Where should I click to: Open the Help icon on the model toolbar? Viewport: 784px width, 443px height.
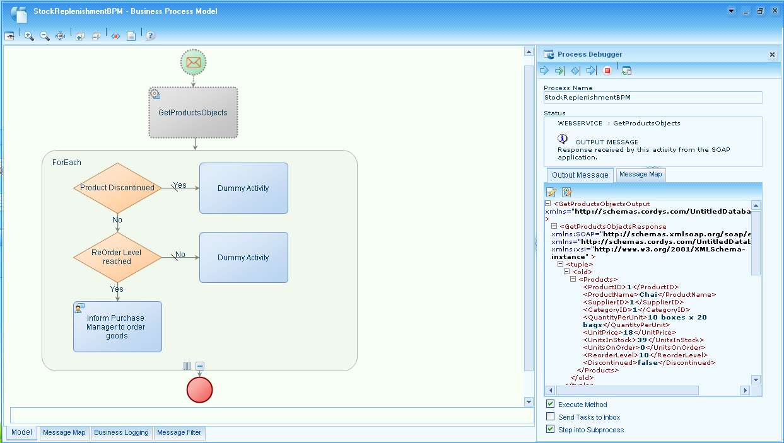tap(149, 36)
